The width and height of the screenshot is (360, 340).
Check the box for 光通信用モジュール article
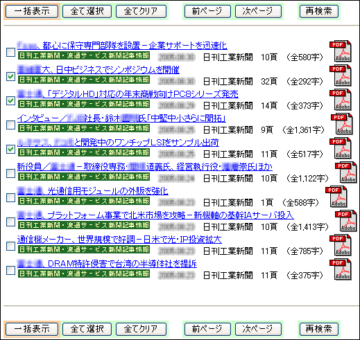click(10, 197)
